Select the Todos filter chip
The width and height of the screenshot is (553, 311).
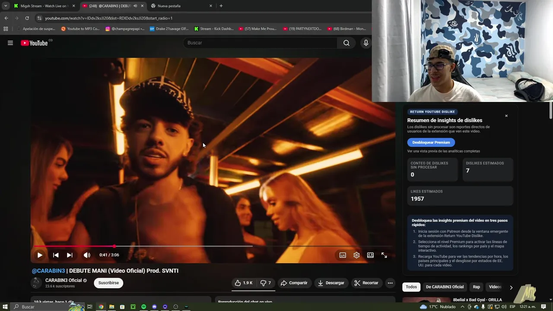tap(411, 287)
